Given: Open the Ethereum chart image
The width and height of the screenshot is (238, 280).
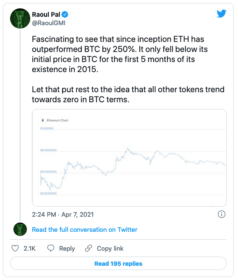Looking at the screenshot, I should click(x=129, y=158).
